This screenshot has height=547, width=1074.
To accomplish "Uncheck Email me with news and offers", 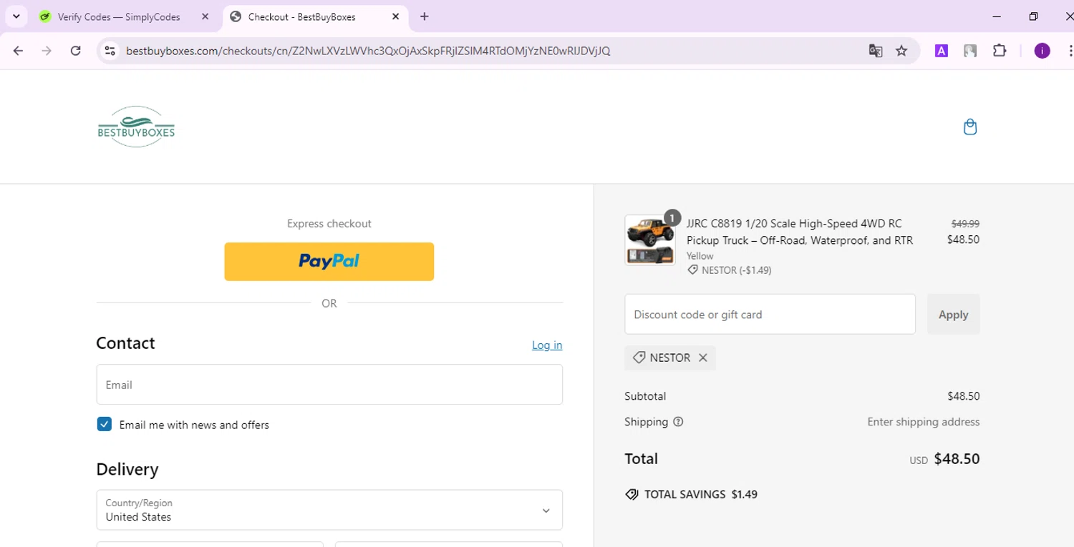I will coord(105,424).
